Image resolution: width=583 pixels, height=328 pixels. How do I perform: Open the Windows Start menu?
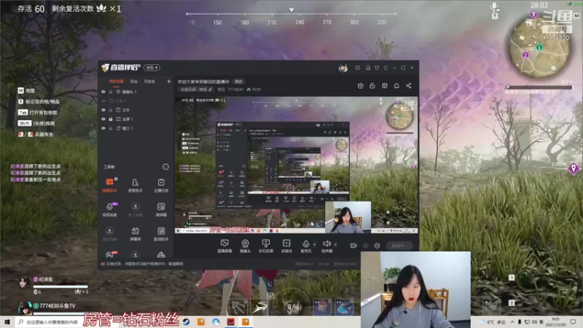point(7,322)
